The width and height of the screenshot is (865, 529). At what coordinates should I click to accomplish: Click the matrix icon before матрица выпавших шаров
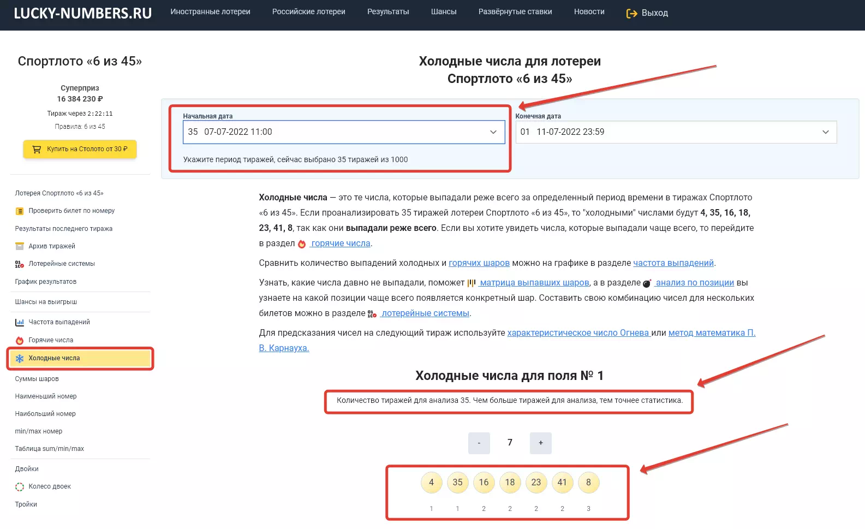coord(472,283)
